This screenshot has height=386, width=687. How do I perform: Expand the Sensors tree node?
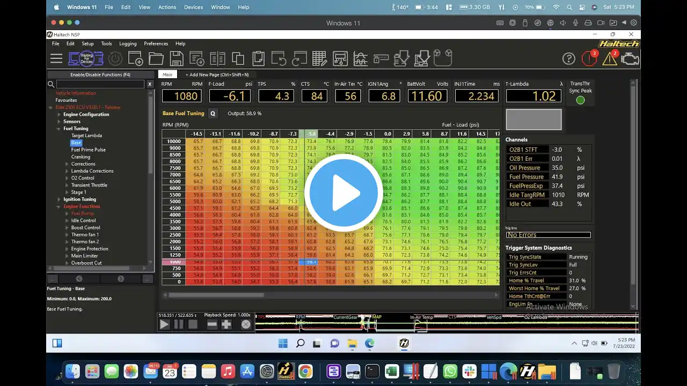click(x=59, y=122)
